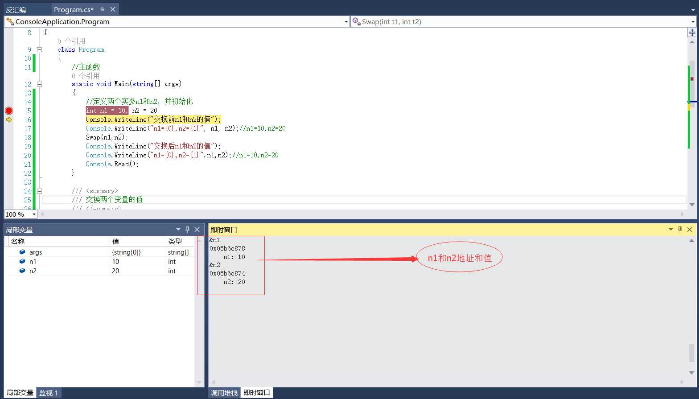Close the 局部变量 panel
The image size is (699, 399).
click(x=197, y=229)
